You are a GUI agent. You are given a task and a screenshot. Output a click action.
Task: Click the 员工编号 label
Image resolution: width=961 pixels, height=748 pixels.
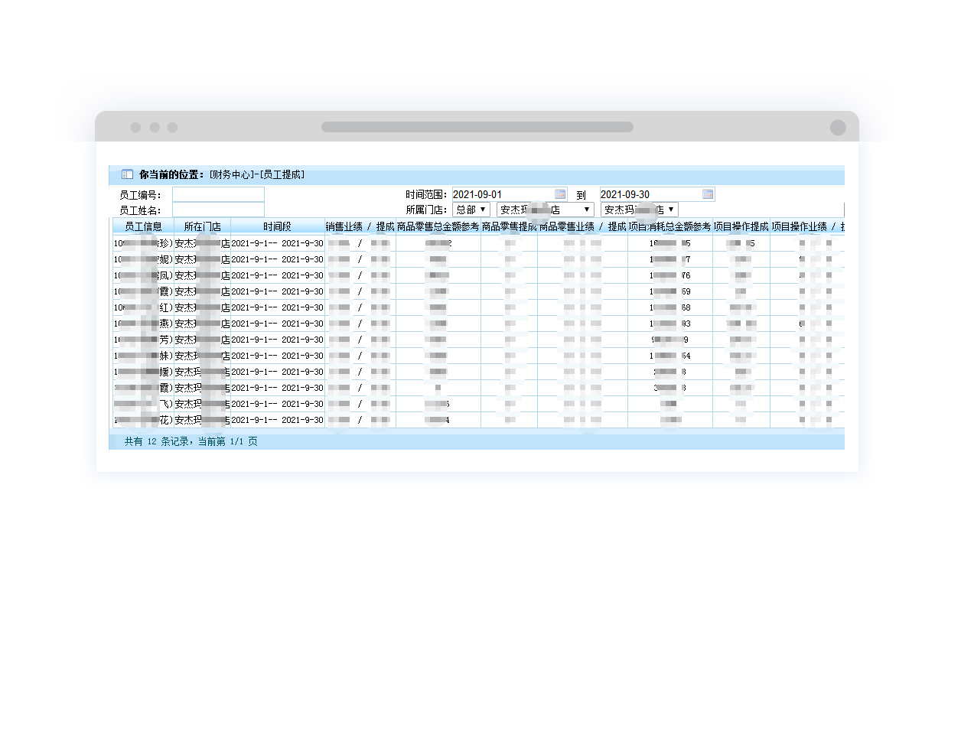point(139,195)
